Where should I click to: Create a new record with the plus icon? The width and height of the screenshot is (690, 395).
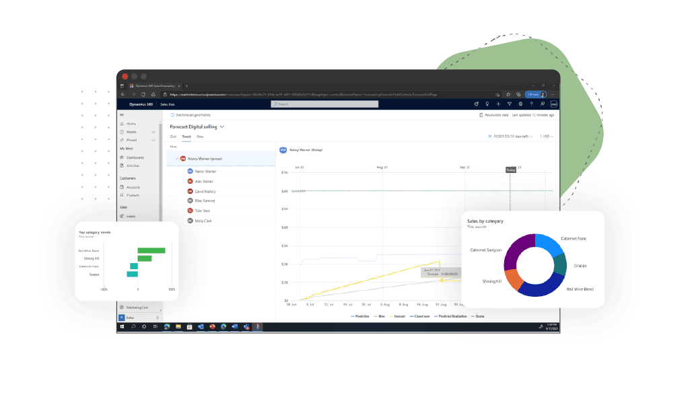click(498, 104)
